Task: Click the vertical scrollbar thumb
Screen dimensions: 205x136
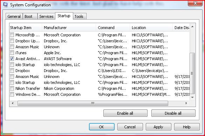Action: click(192, 73)
